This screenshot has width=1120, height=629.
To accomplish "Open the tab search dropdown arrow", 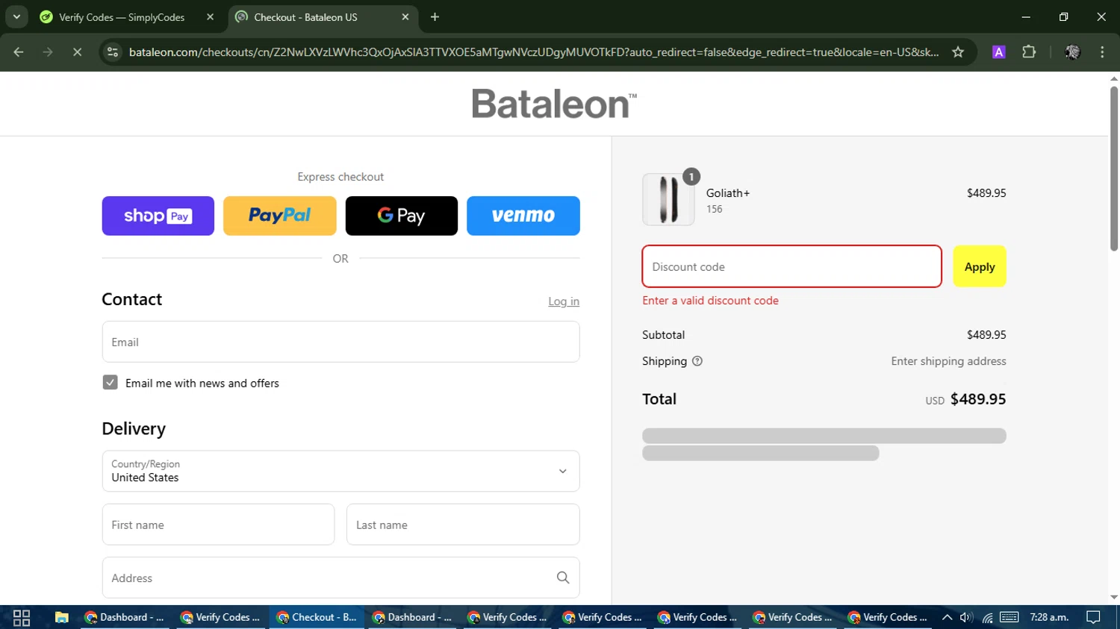I will [16, 16].
